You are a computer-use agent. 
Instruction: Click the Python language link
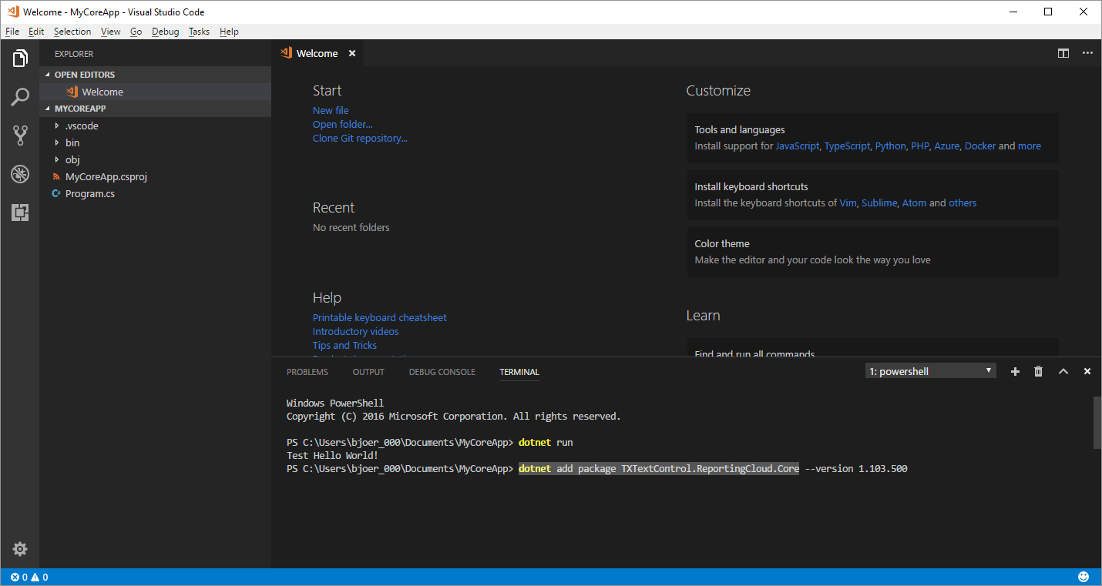tap(890, 146)
